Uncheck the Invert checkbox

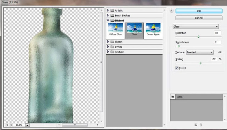177,68
